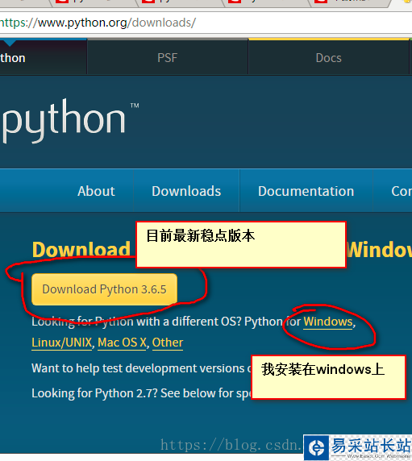The image size is (412, 461).
Task: Open the Windows download link
Action: pyautogui.click(x=328, y=322)
